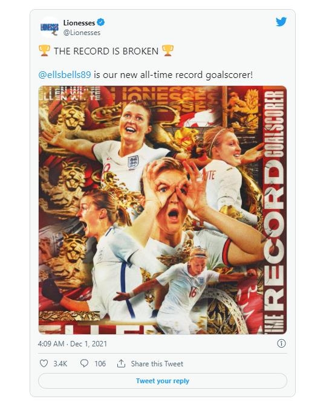This screenshot has height=405, width=332.
Task: Click the all-time record goalscorer sentence
Action: 173,75
